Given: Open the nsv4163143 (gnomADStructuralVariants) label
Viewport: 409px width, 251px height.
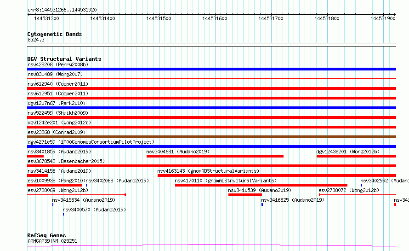Looking at the screenshot, I should click(208, 171).
